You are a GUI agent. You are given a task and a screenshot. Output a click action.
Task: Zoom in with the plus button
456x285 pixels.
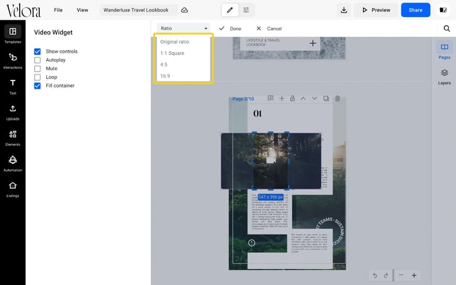[x=414, y=275]
